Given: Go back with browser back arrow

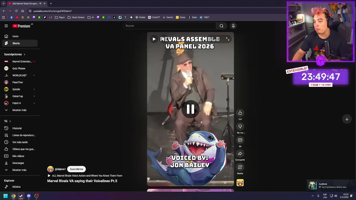Looking at the screenshot, I should pos(4,11).
